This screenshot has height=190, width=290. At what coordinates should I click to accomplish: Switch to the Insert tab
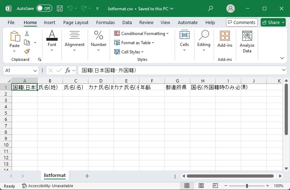[50, 23]
